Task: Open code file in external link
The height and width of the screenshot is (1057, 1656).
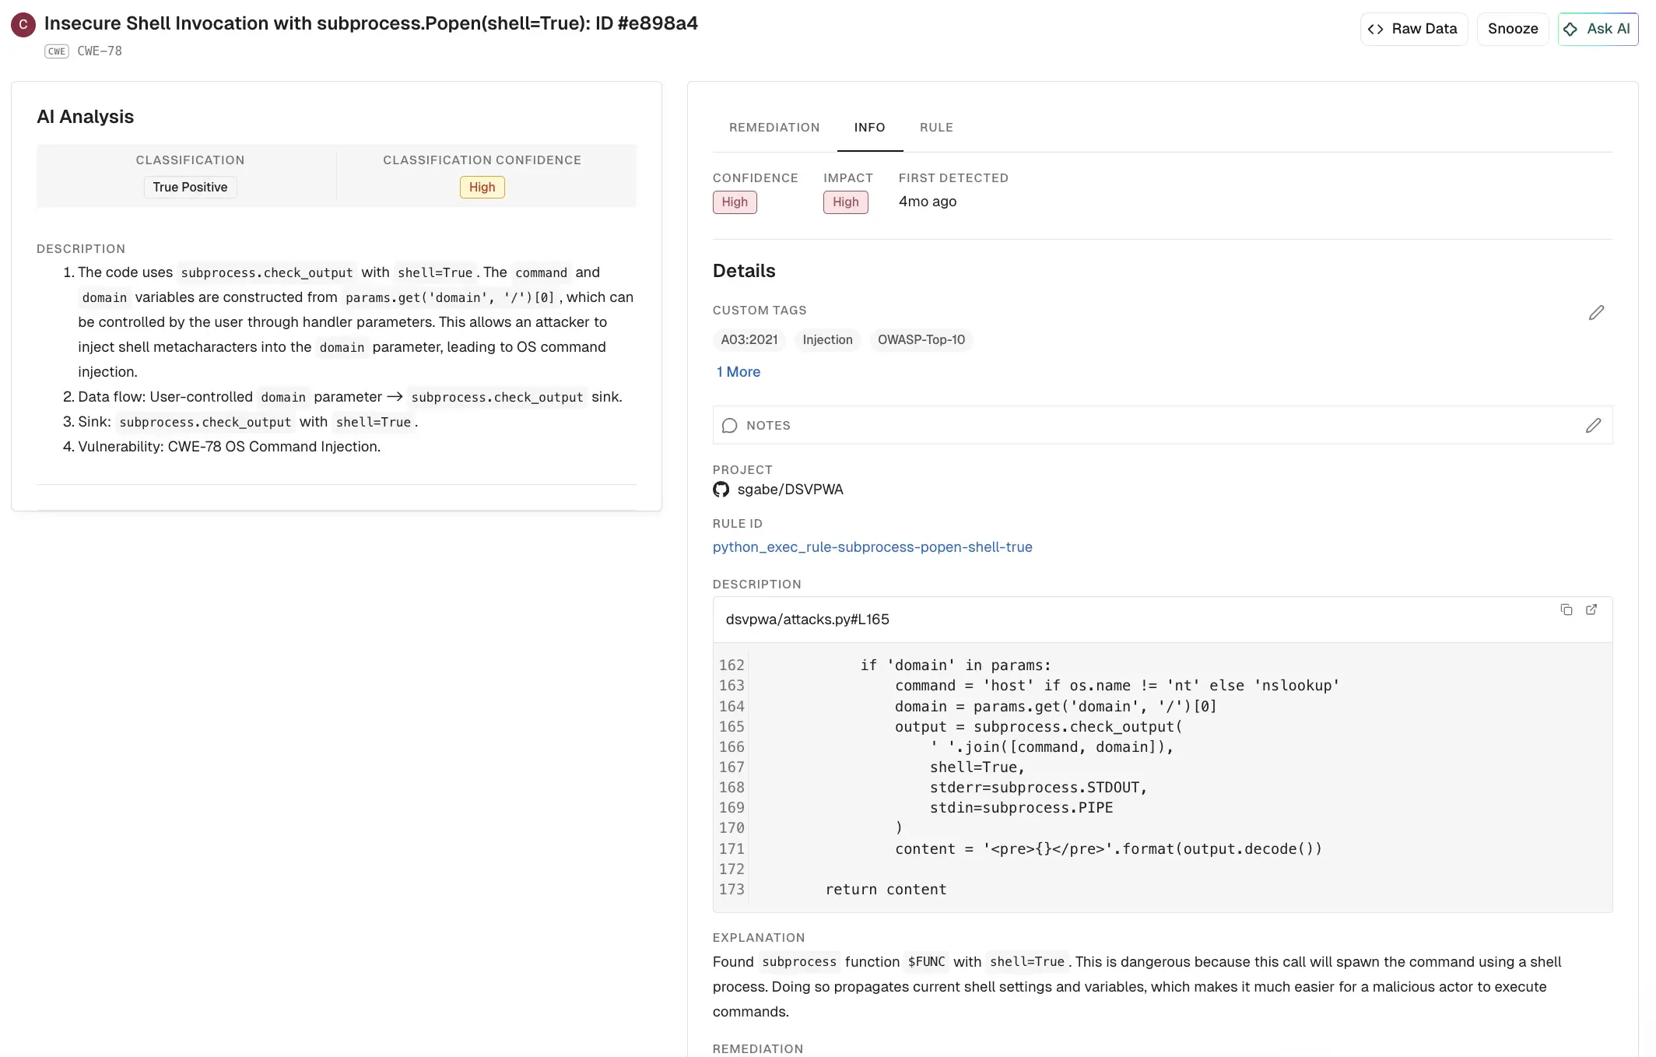Action: coord(1591,609)
